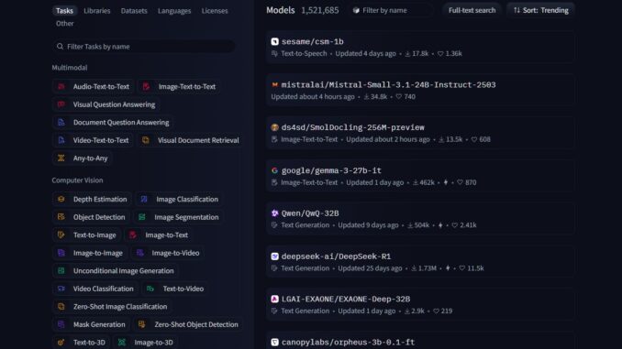Select the Text-to-3D icon
This screenshot has width=622, height=349.
61,343
